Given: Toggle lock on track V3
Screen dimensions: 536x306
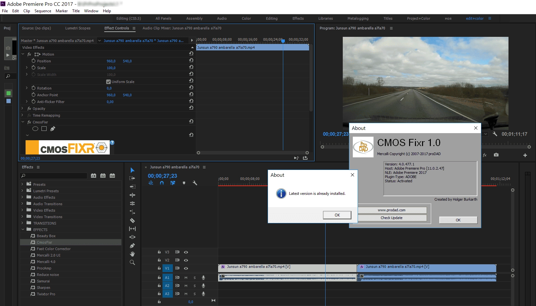Looking at the screenshot, I should pyautogui.click(x=159, y=252).
